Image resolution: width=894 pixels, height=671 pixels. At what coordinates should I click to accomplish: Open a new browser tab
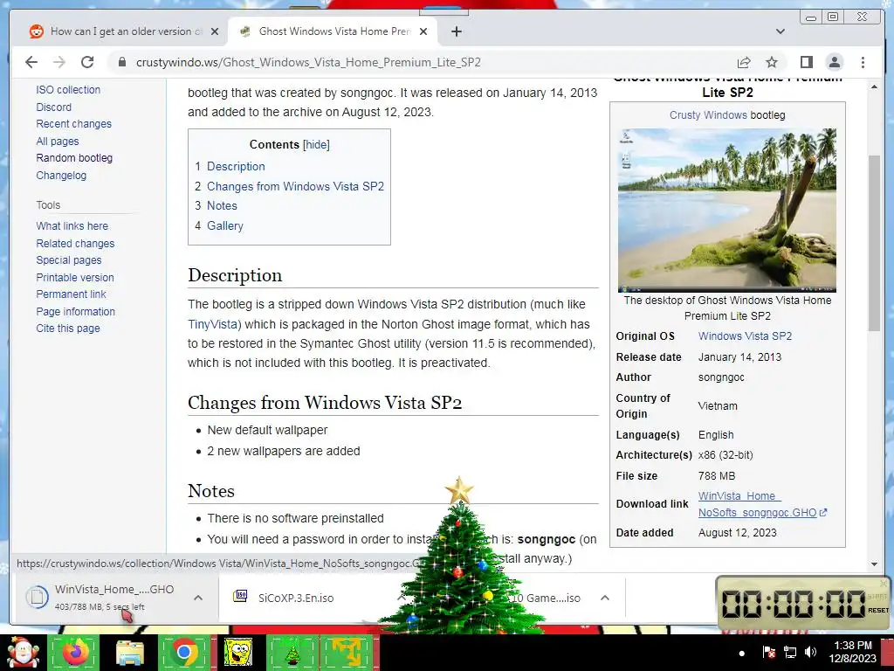click(x=456, y=31)
